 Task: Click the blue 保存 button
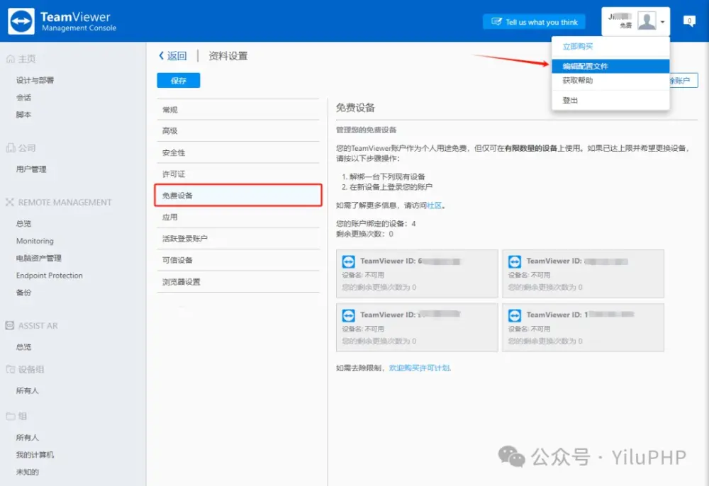click(178, 80)
